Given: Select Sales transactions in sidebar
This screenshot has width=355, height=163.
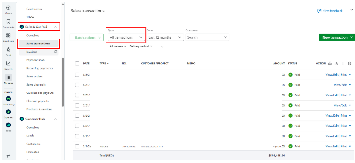Looking at the screenshot, I should click(x=39, y=44).
